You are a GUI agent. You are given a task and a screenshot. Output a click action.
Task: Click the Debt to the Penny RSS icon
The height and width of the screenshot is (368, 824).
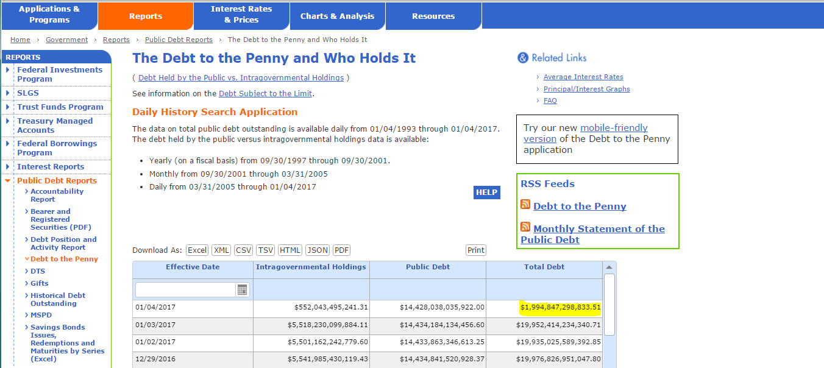point(525,205)
